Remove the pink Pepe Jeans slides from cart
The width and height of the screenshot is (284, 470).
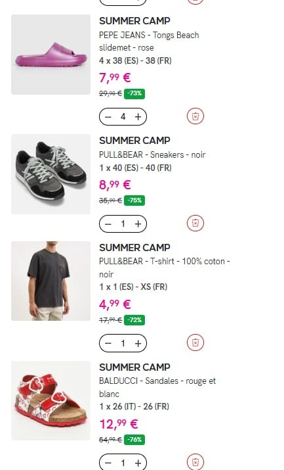pos(195,116)
